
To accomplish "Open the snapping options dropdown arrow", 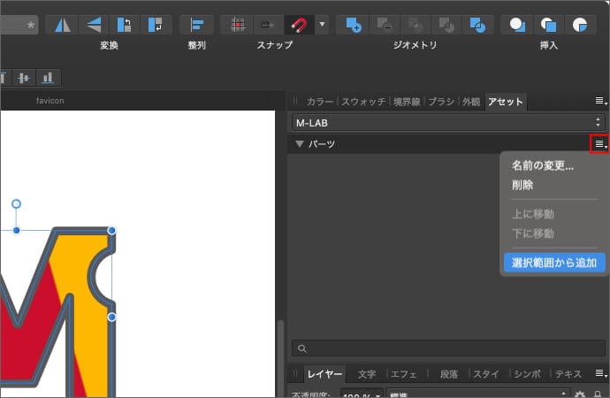I will 321,24.
